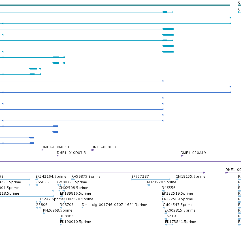Select EST label EK242164.5prime
The height and width of the screenshot is (226, 241).
pos(51,177)
